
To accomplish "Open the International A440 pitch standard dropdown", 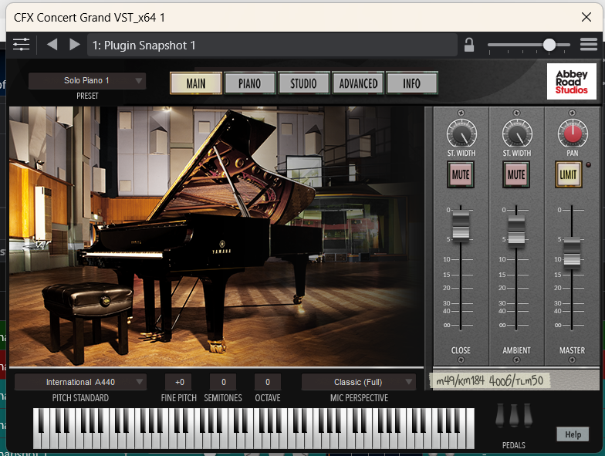I will click(x=80, y=382).
